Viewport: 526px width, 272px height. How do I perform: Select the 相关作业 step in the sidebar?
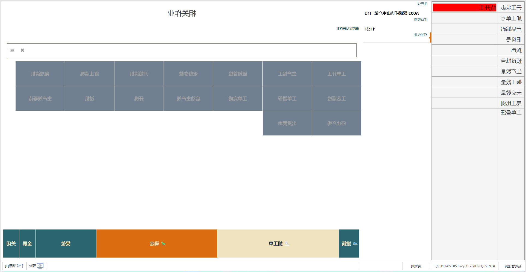[x=421, y=35]
